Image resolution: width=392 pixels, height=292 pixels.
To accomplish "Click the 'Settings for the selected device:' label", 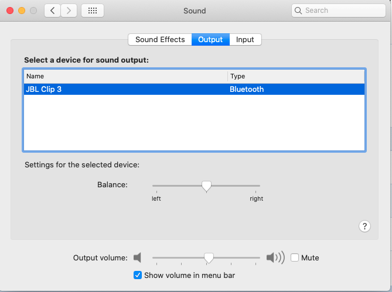I will (x=82, y=164).
